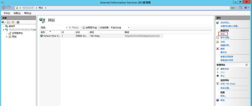This screenshot has width=252, height=106.
Task: Refresh the page using the green refresh icon
Action: (233, 7)
